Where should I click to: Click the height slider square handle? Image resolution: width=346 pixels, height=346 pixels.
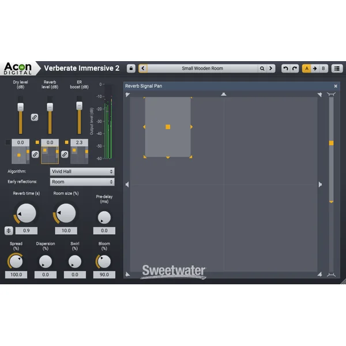tap(331, 143)
